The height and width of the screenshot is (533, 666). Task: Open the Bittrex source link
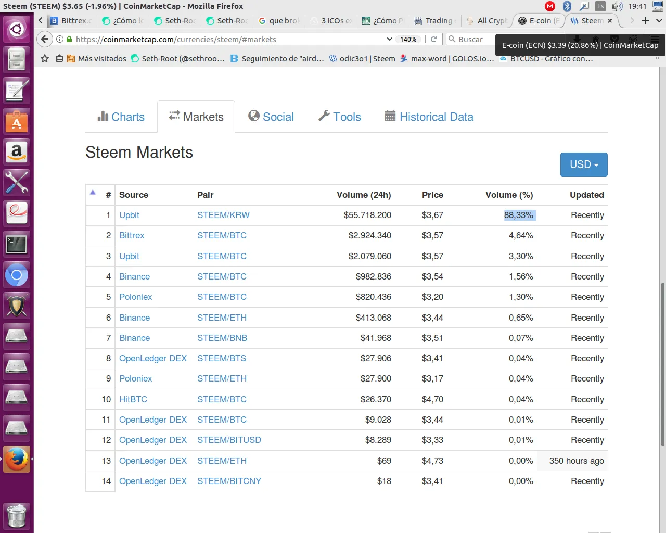[x=132, y=235]
